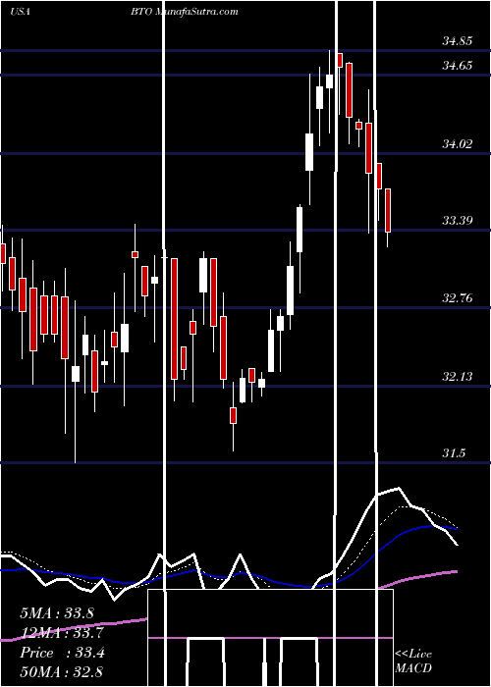Click the 31.5 price axis label
The image size is (491, 687).
[454, 453]
